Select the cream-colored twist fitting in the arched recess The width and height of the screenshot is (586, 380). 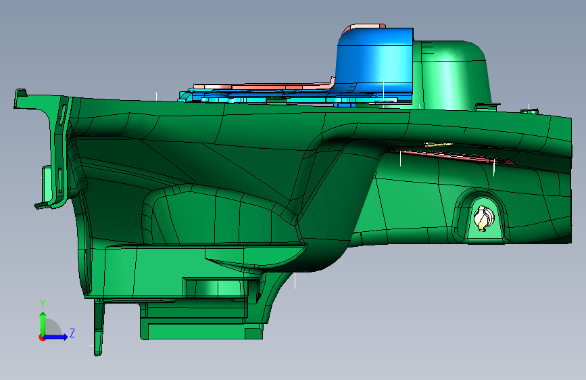click(483, 218)
